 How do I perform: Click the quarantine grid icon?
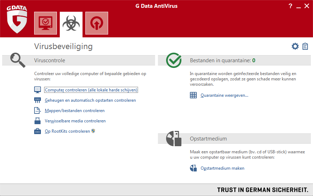193,95
